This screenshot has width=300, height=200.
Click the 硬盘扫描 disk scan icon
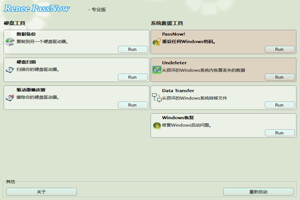coord(10,69)
